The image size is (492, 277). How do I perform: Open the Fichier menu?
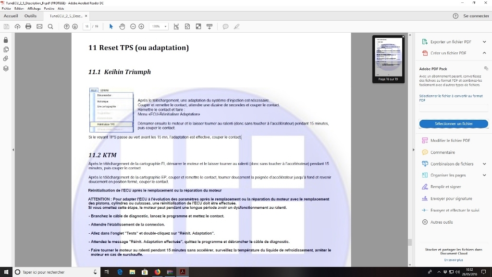tap(6, 9)
